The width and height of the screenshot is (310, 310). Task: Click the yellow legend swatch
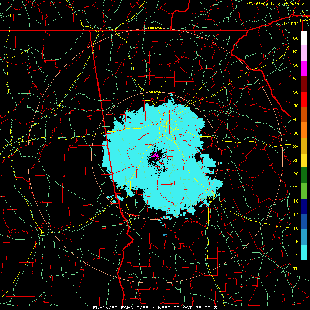304,161
